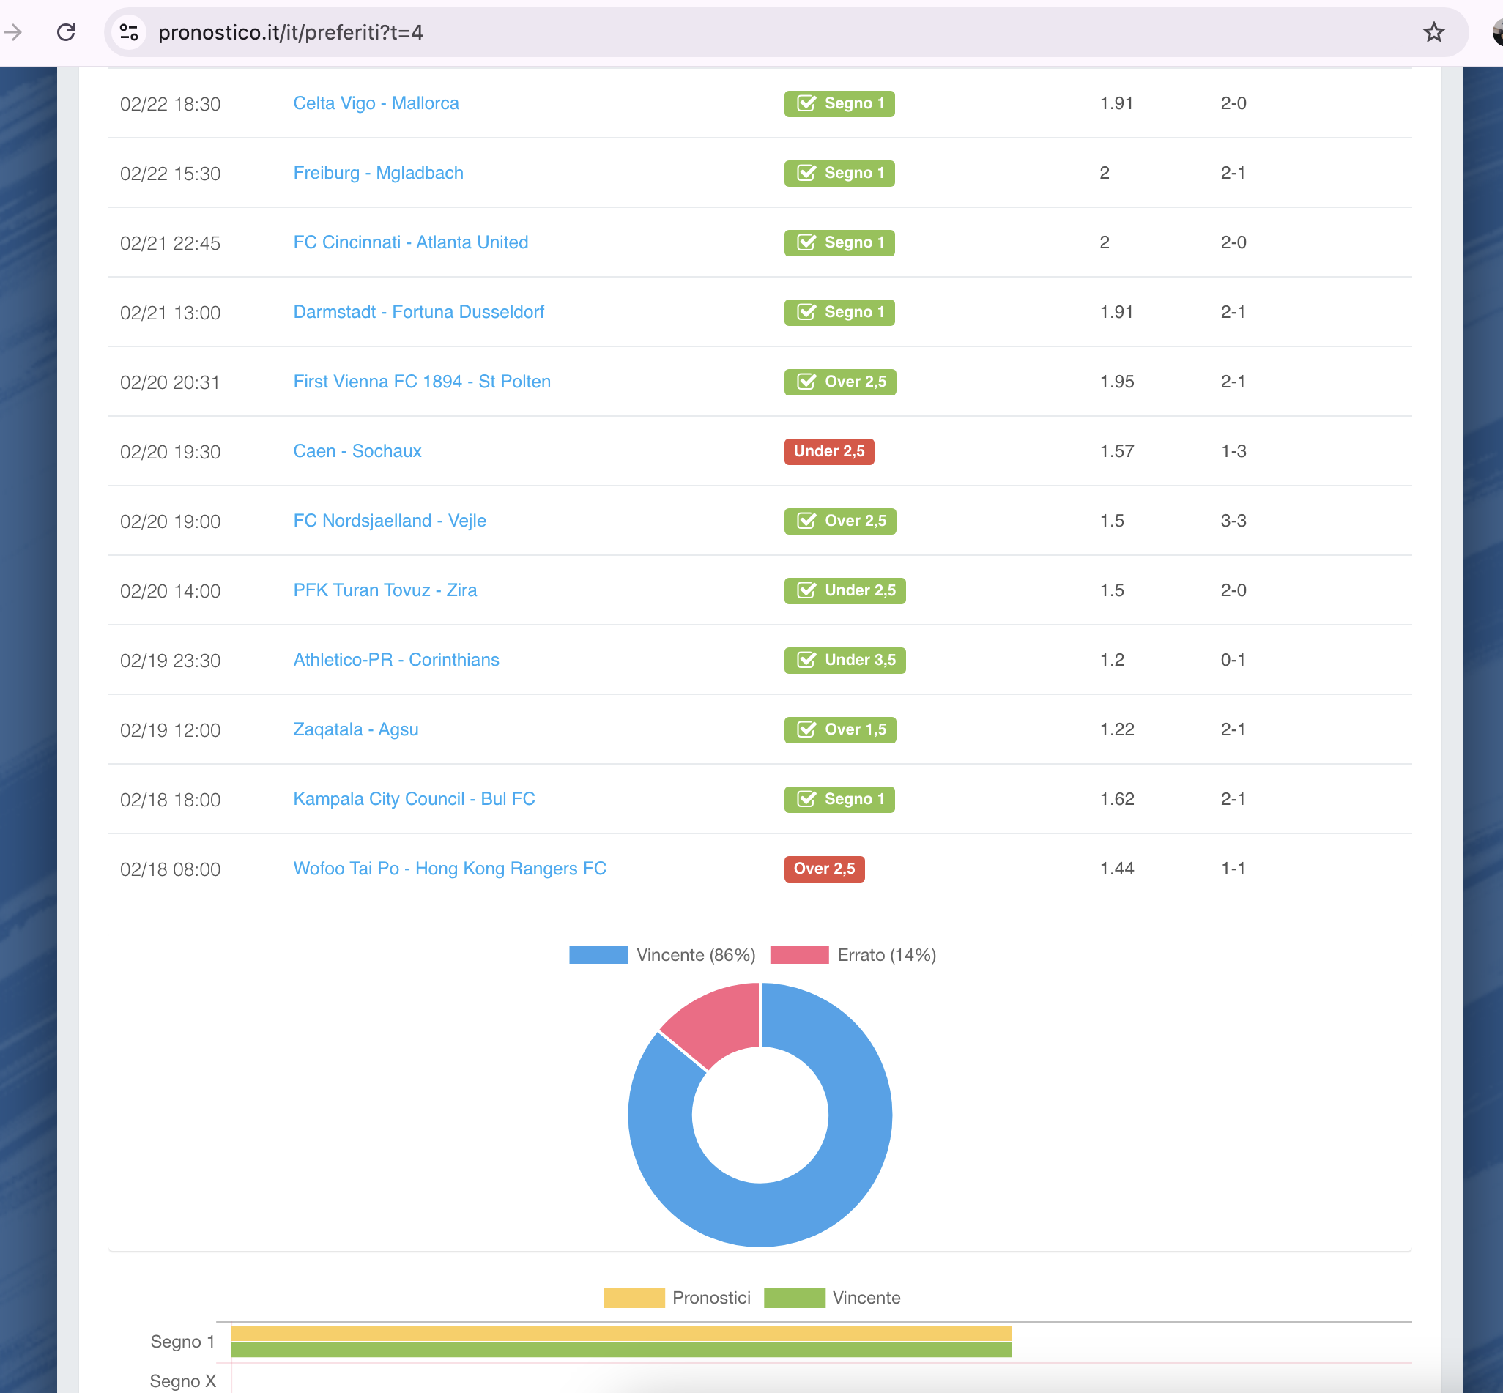Click the red Under 2,5 badge for Caen
Screen dimensions: 1503x1393
(828, 452)
